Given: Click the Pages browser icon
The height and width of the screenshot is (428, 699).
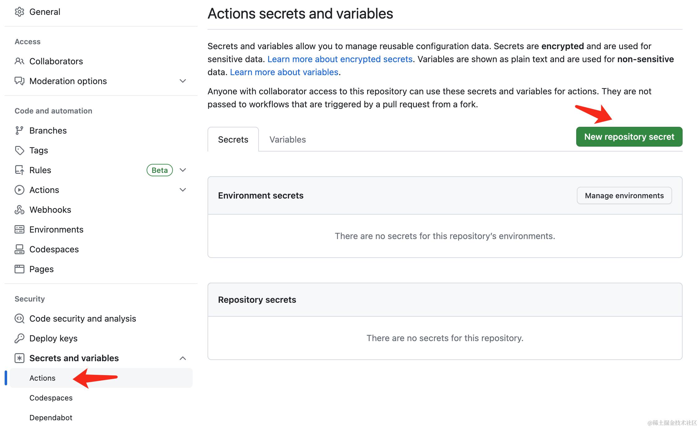Looking at the screenshot, I should pos(19,269).
